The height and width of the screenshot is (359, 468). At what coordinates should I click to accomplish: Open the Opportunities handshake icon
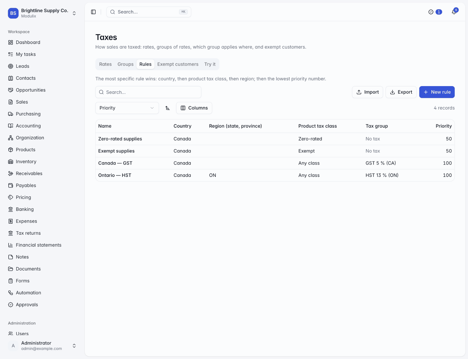coord(10,90)
